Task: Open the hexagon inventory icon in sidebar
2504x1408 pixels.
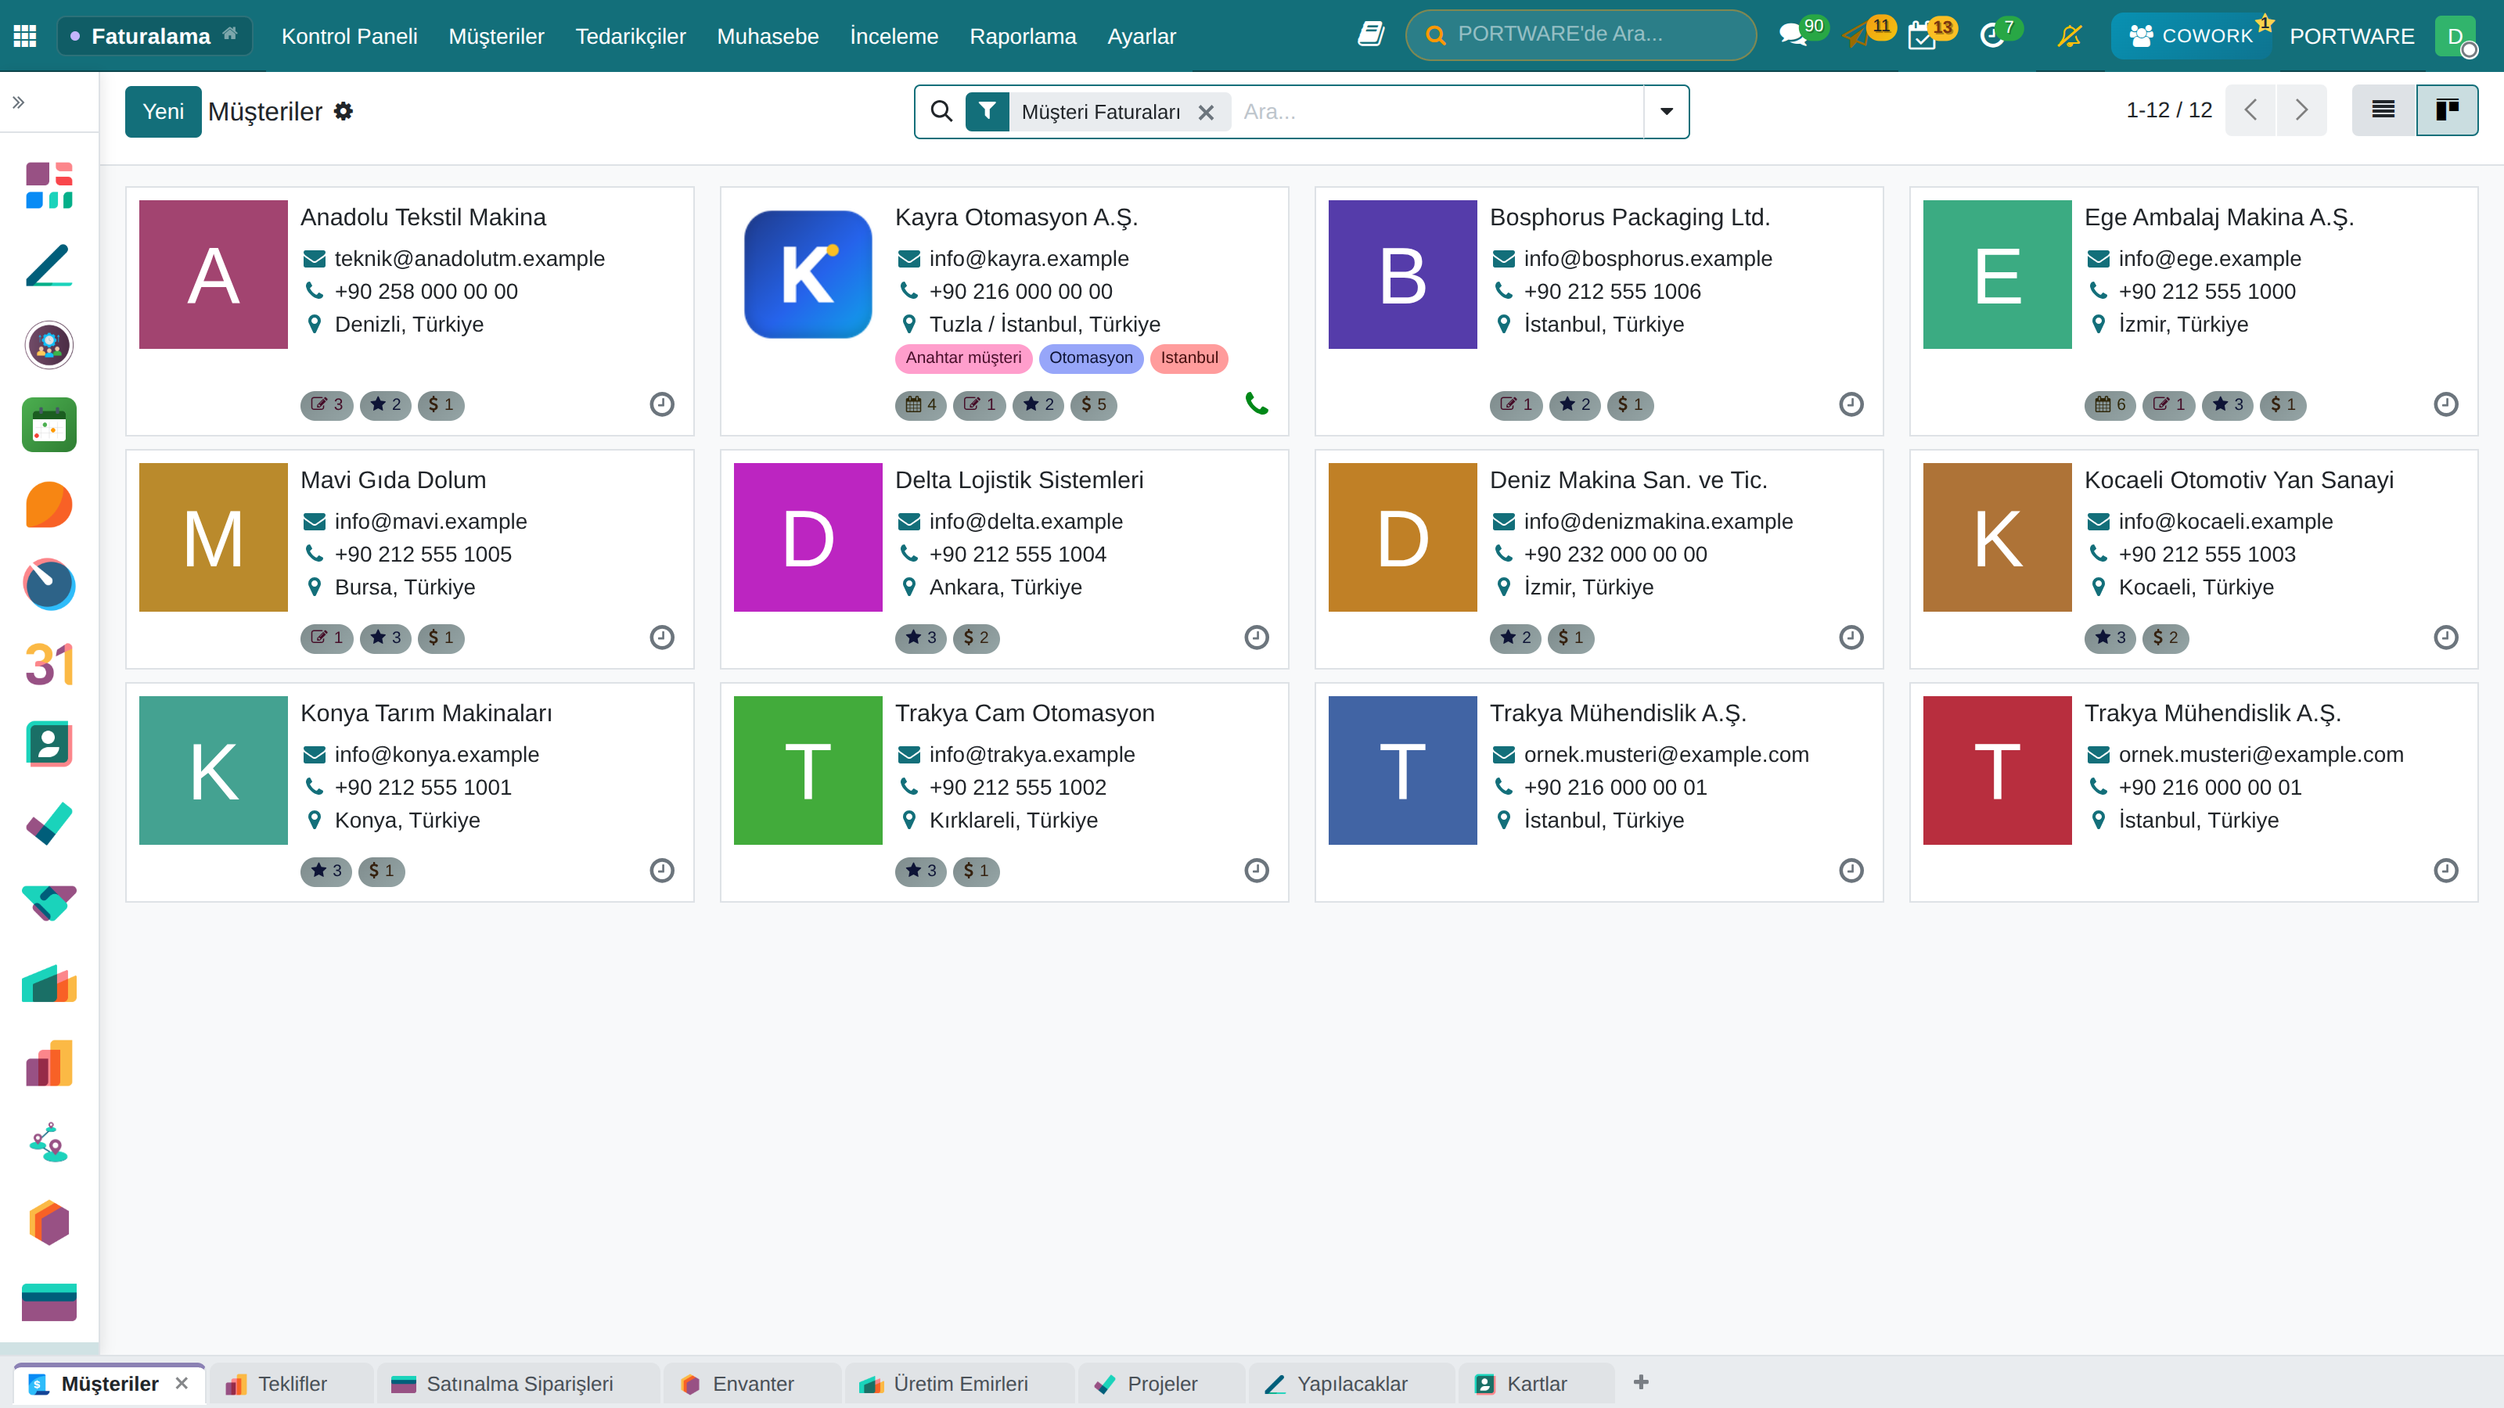Action: coord(49,1223)
